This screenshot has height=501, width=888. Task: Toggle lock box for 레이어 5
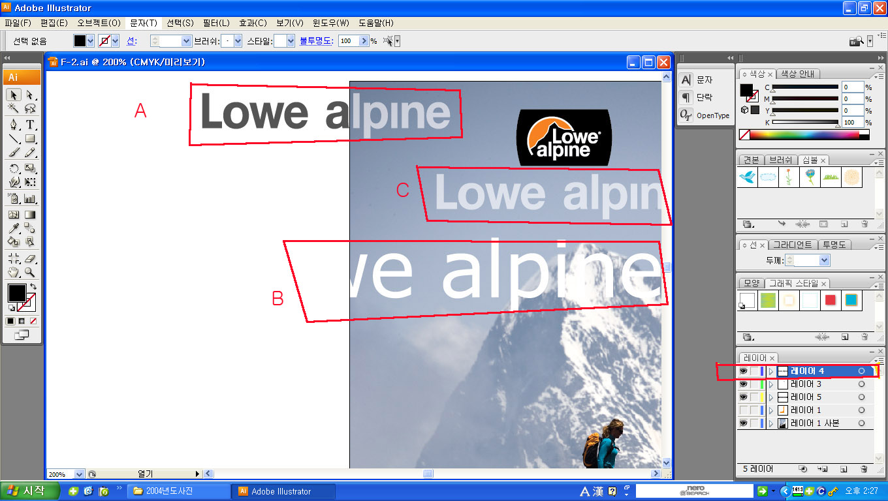(754, 397)
